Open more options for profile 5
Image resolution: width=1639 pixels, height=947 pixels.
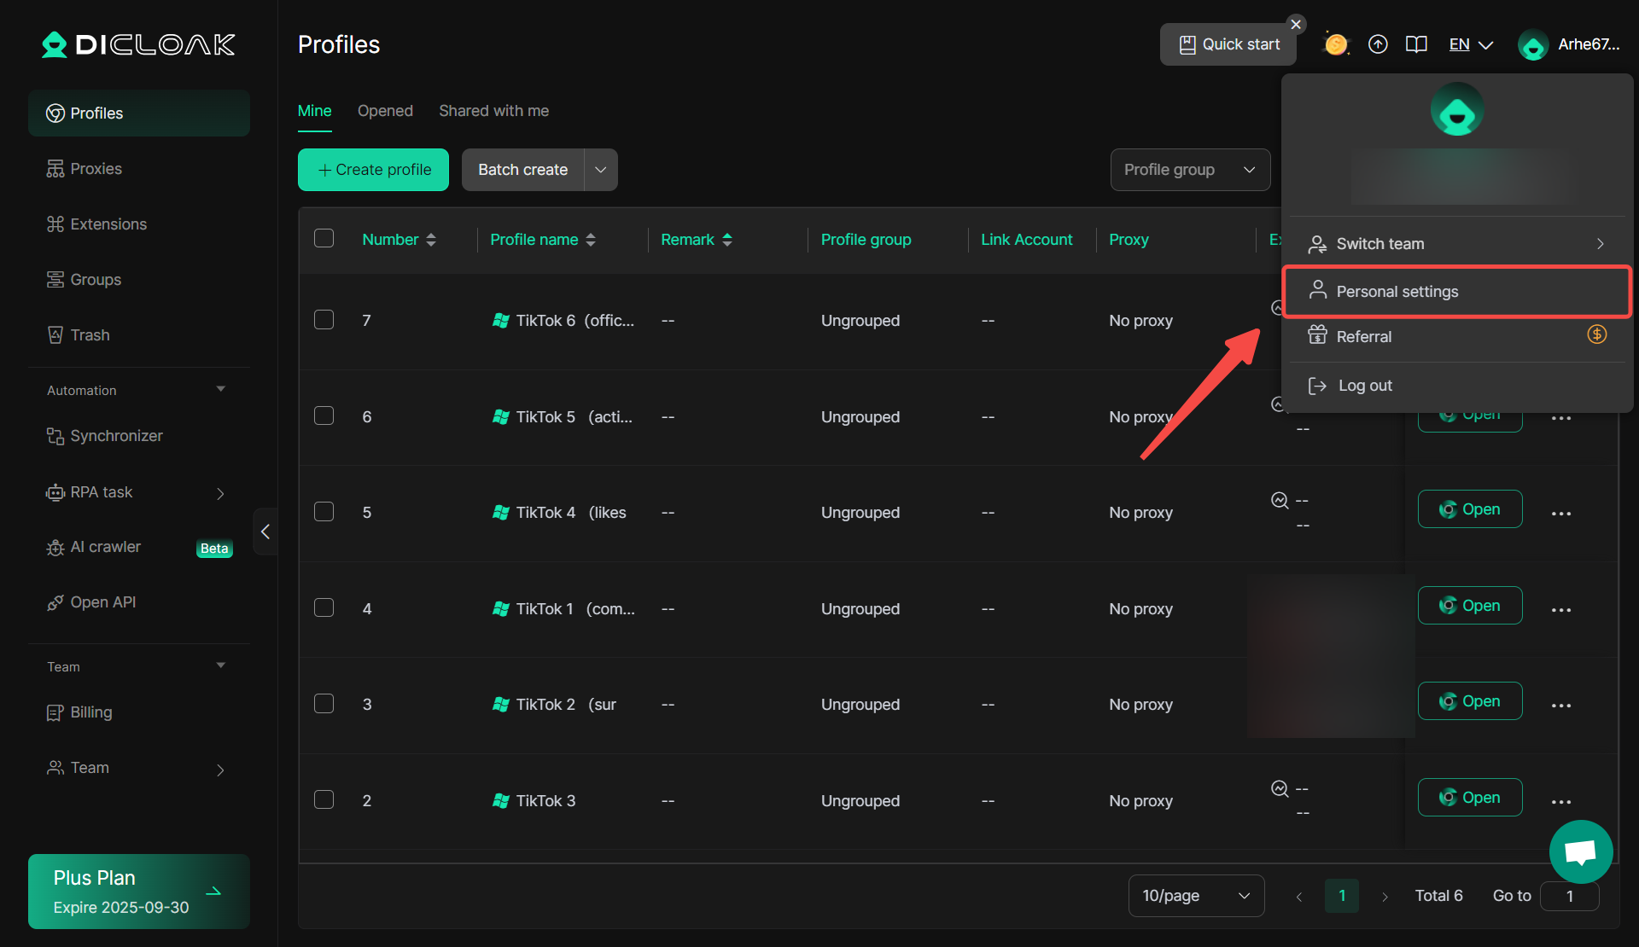(x=1561, y=514)
